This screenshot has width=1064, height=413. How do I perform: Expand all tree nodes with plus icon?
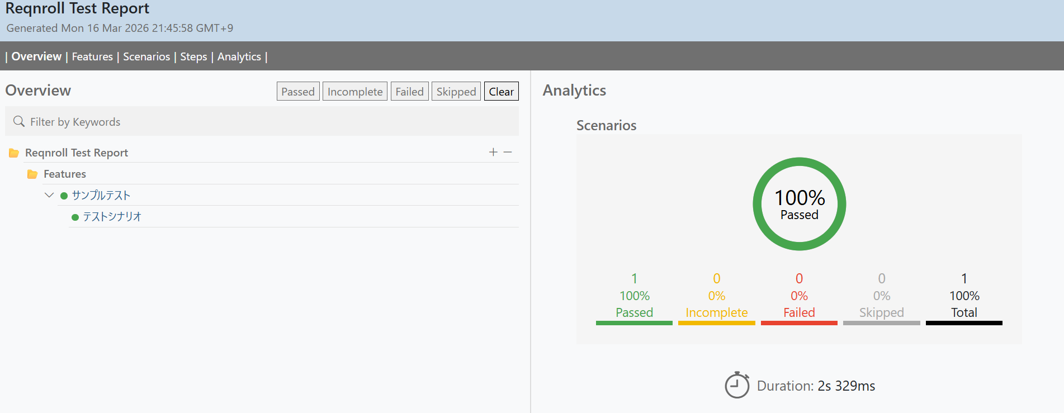[x=493, y=152]
